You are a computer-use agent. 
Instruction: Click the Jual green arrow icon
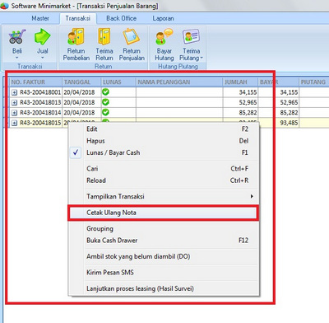tap(42, 37)
